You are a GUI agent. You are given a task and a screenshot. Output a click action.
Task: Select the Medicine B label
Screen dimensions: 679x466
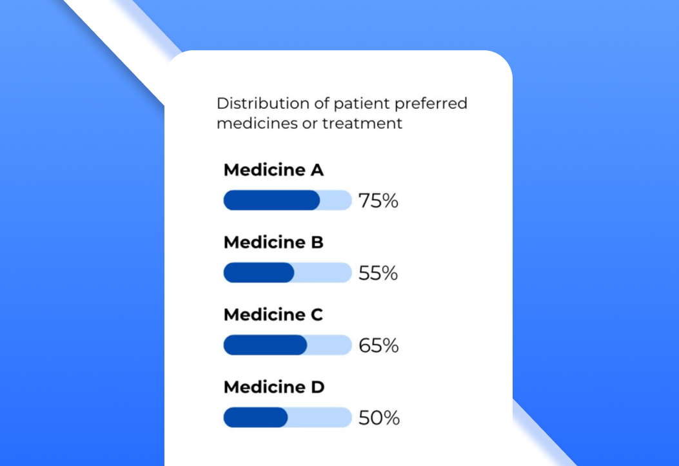pyautogui.click(x=273, y=243)
